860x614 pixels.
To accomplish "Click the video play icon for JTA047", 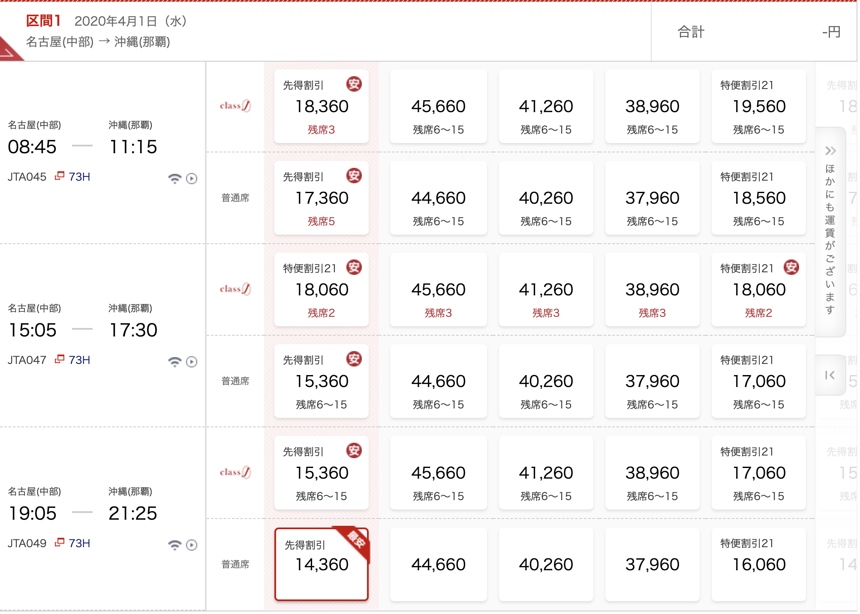I will tap(192, 362).
